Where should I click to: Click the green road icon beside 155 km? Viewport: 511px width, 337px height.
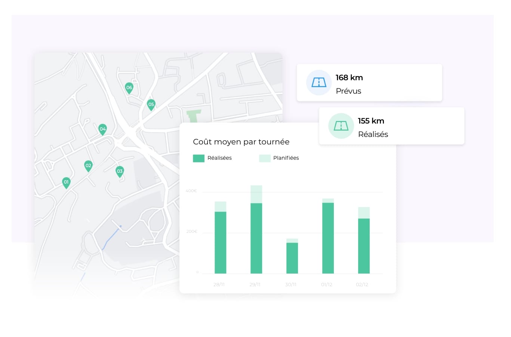pos(341,126)
